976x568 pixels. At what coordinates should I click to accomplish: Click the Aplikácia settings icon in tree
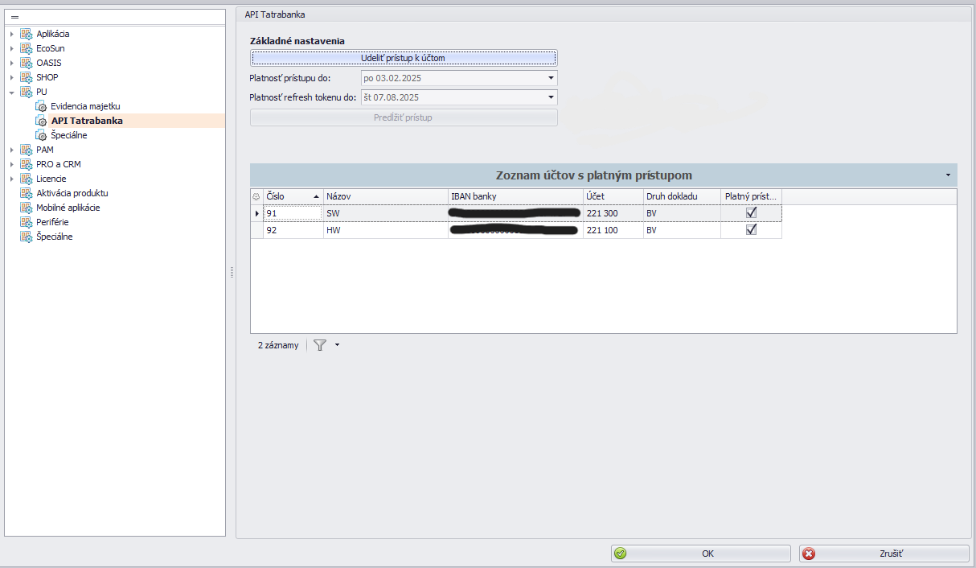[x=27, y=34]
